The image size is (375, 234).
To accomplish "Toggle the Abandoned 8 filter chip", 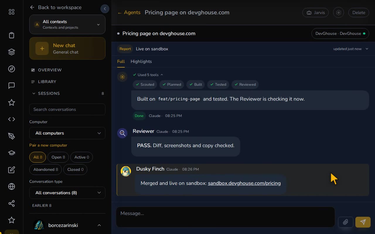I will [45, 169].
